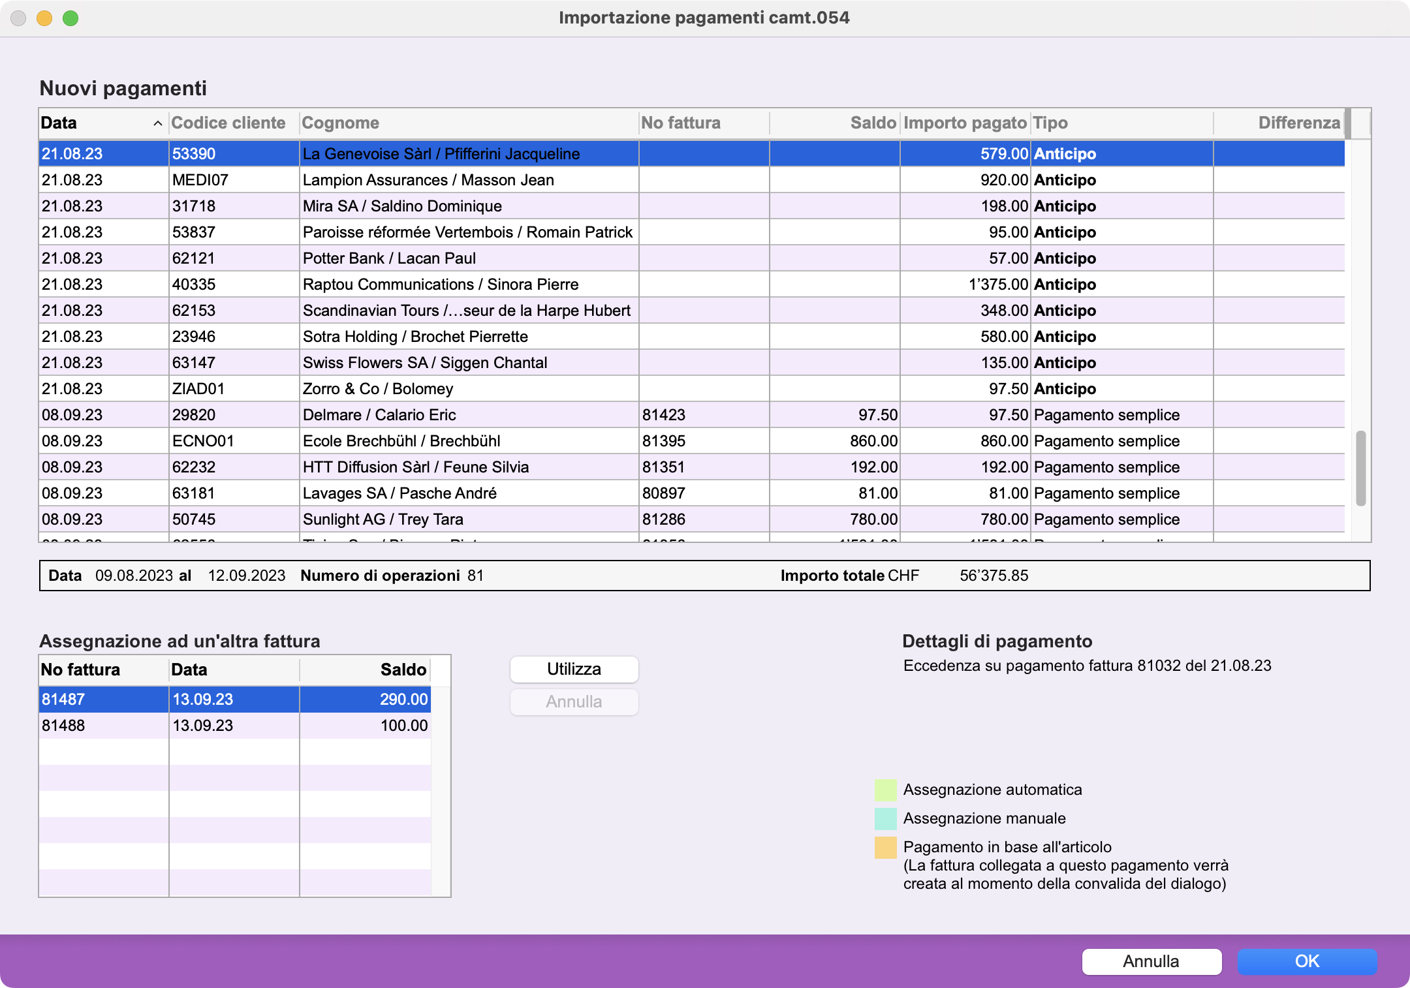Select row Swiss Flowers SA / Siggen Chantal
1410x988 pixels.
click(x=692, y=362)
